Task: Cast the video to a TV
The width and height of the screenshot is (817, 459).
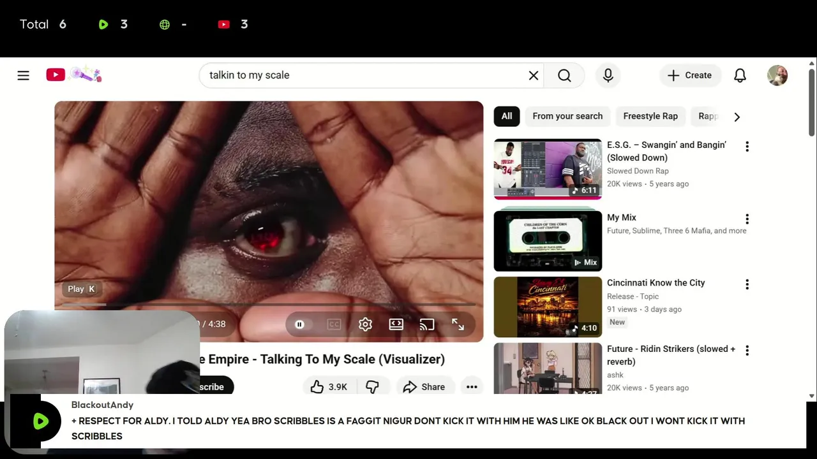Action: (427, 324)
